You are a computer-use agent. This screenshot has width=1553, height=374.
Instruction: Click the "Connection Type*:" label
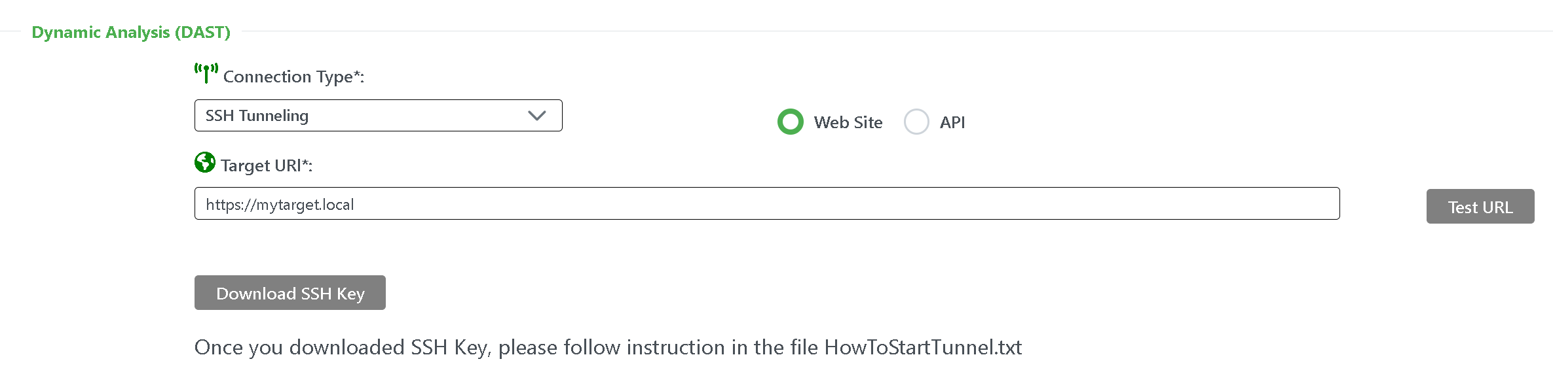293,76
